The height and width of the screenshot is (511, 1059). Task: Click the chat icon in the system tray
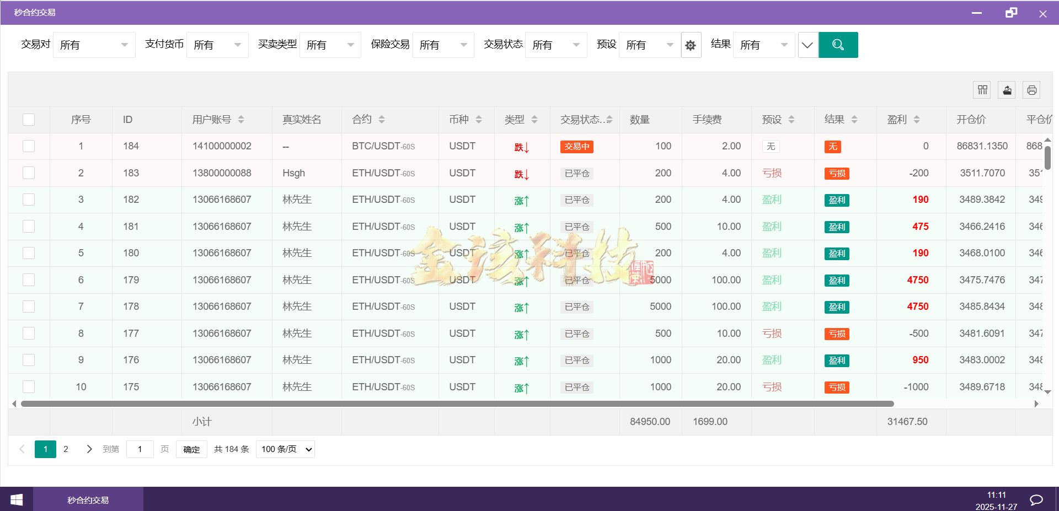click(1036, 499)
